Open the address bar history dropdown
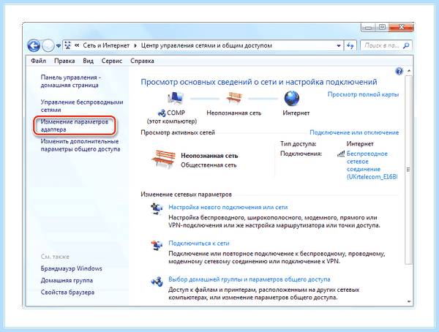 339,45
